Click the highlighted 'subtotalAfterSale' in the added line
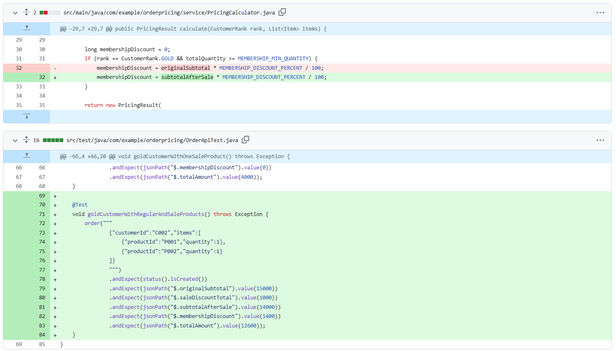 [x=187, y=77]
